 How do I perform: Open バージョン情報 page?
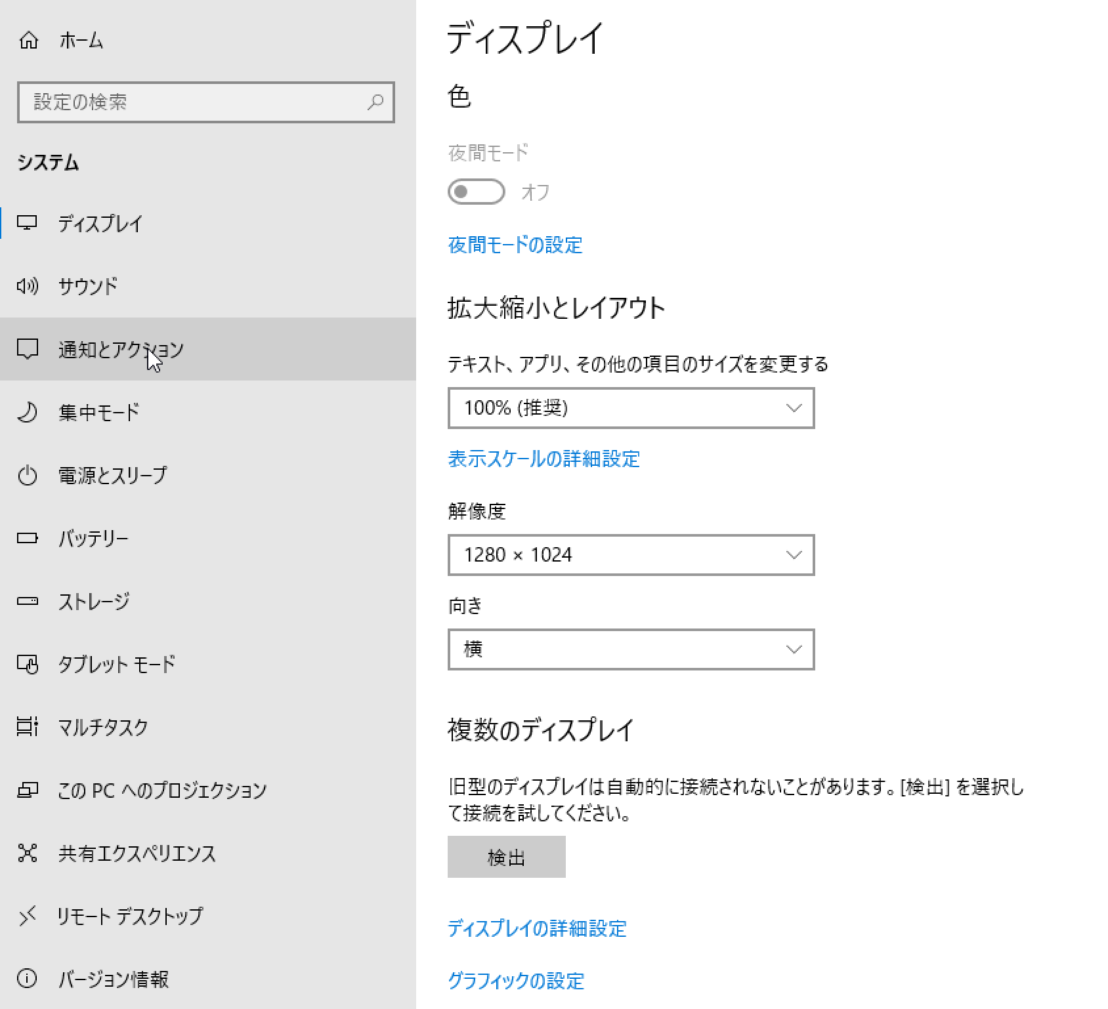tap(208, 979)
